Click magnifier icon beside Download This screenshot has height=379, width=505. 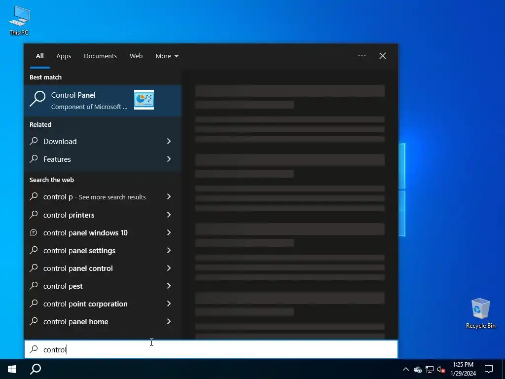[x=34, y=141]
